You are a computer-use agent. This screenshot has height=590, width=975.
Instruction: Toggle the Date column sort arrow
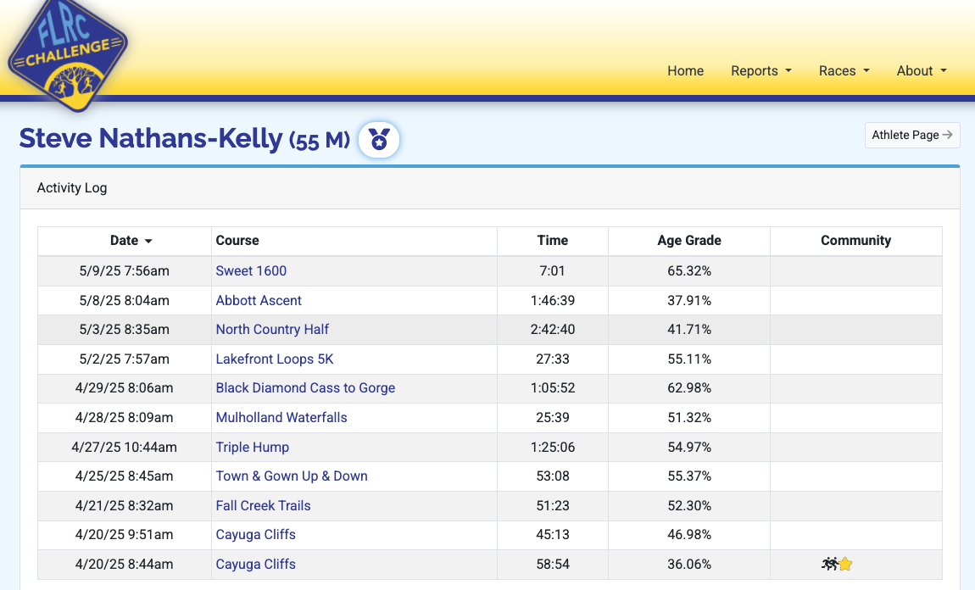click(148, 241)
